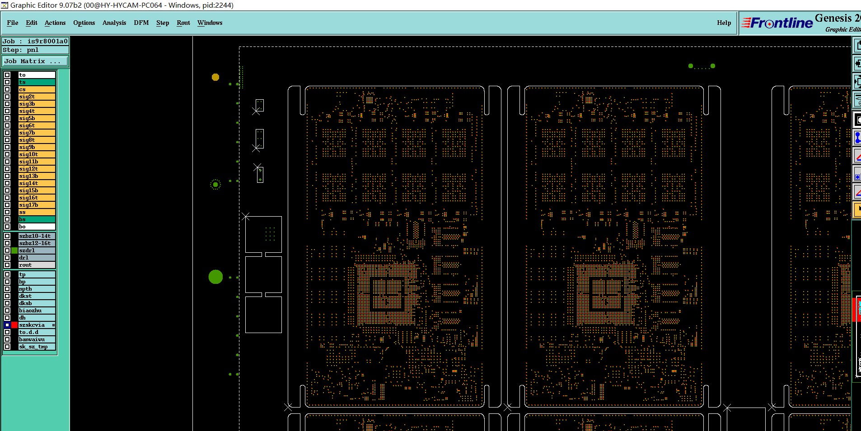Select the biaozhu layer name

[x=37, y=311]
